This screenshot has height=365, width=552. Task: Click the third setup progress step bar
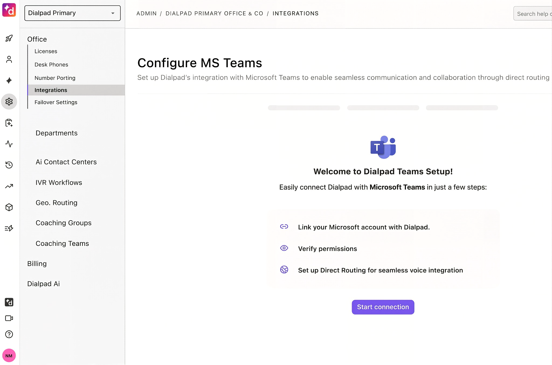click(462, 108)
